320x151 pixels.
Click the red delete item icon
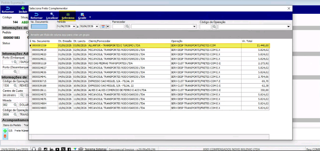(5, 136)
